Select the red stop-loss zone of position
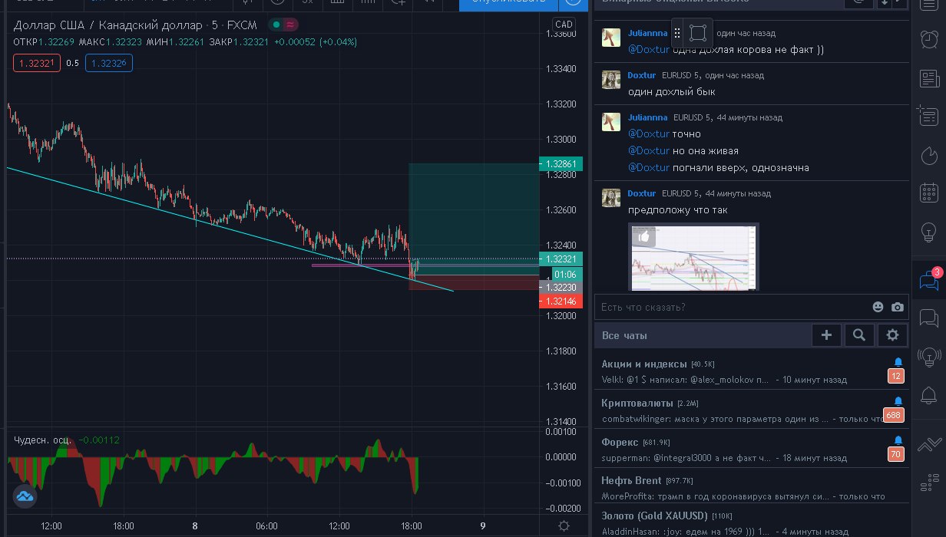Viewport: 946px width, 537px height. pos(474,282)
